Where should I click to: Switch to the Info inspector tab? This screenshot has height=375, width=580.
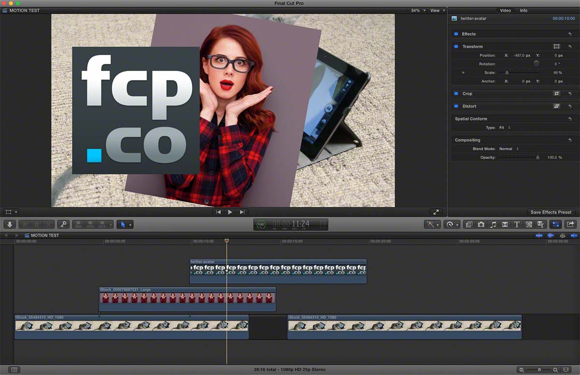[x=523, y=10]
